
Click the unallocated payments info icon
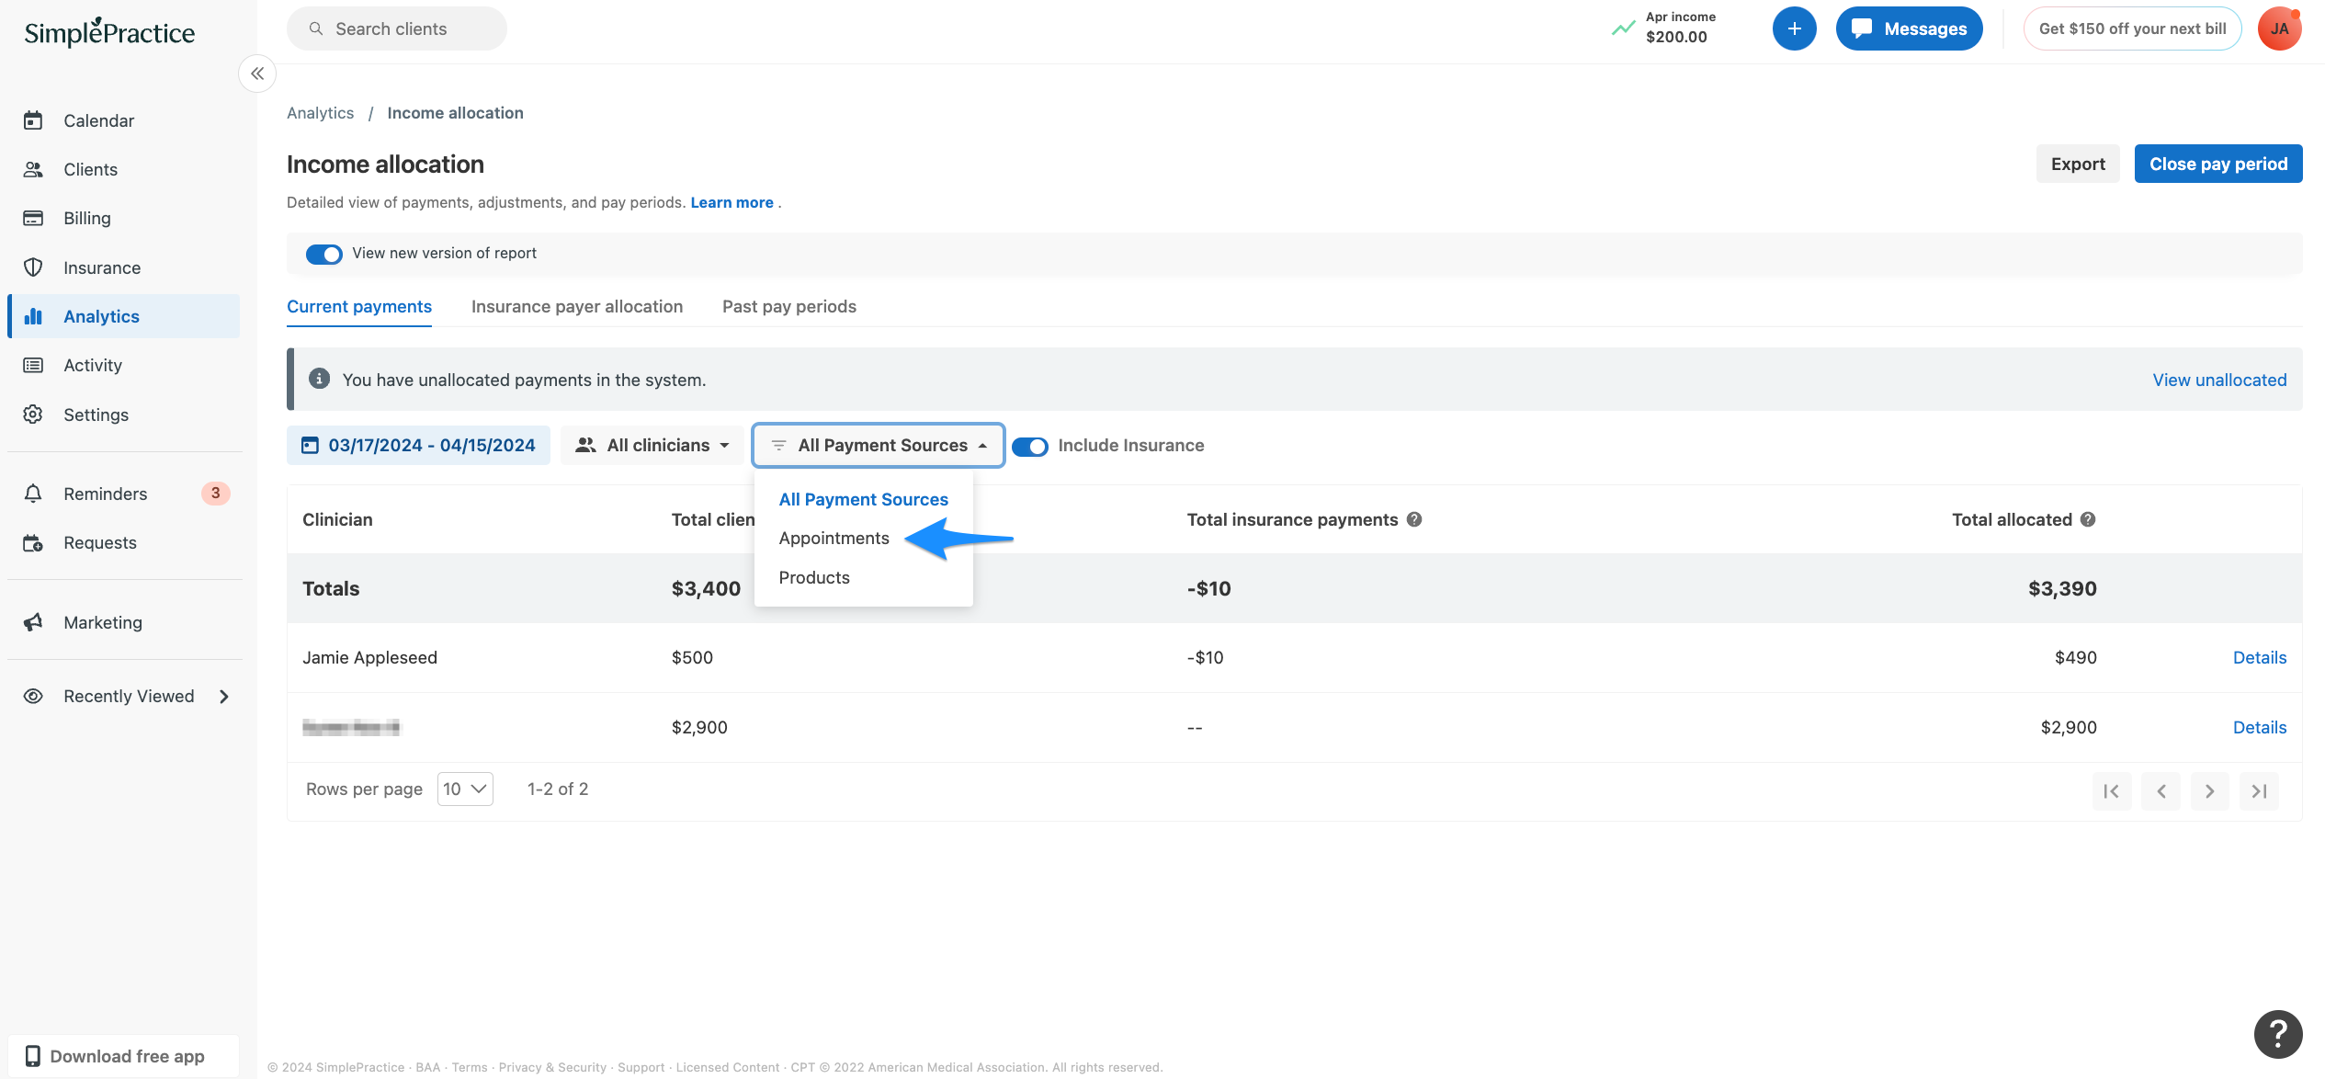pos(319,379)
